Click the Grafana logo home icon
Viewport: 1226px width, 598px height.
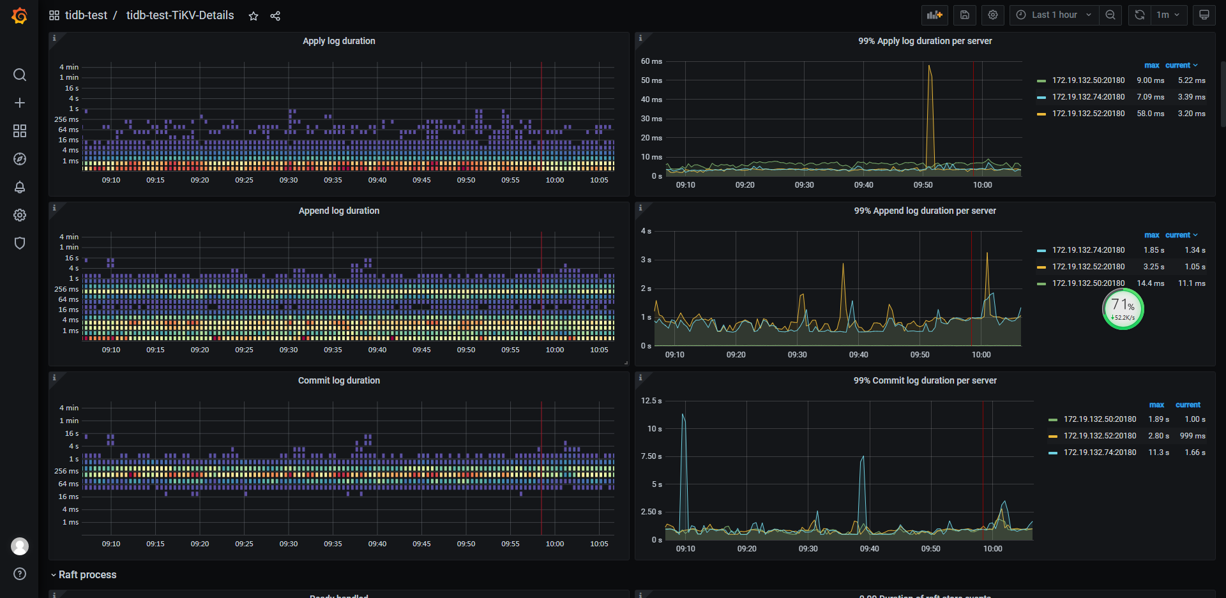(20, 16)
